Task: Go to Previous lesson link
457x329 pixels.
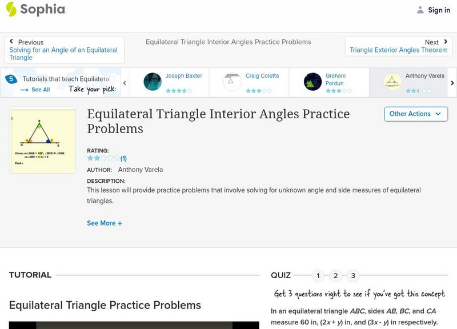Action: (x=64, y=50)
